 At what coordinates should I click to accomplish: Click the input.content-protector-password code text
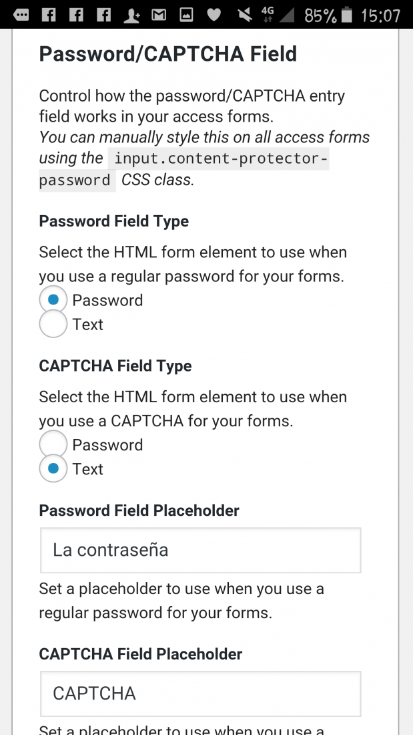(184, 169)
